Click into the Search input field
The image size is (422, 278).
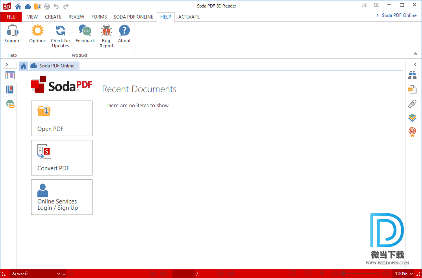[33, 274]
